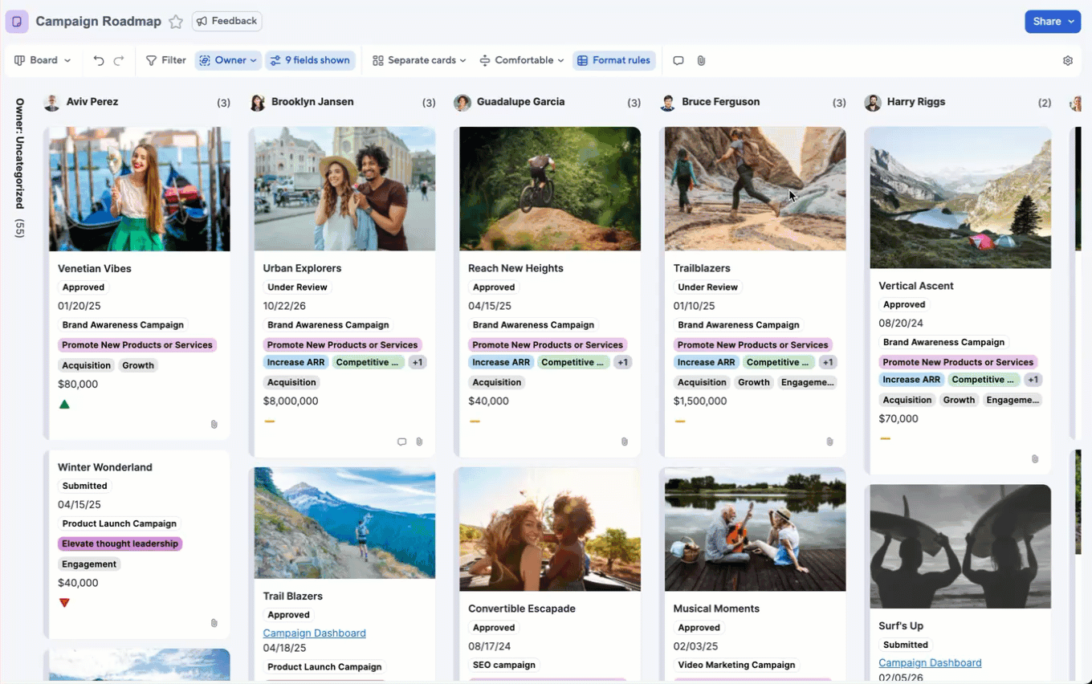Viewport: 1092px width, 684px height.
Task: Click Under Review status on Trailblazers card
Action: (707, 287)
